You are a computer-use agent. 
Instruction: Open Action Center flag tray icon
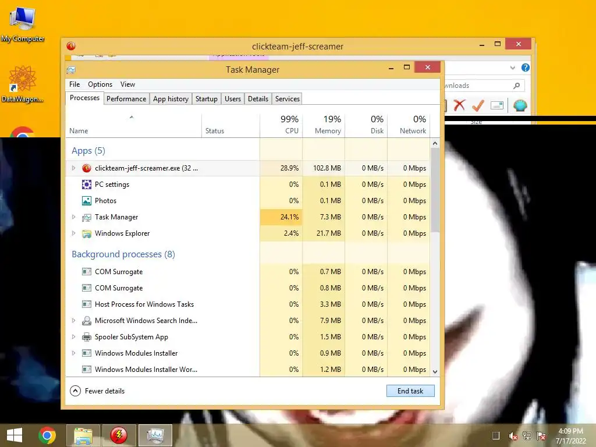541,435
